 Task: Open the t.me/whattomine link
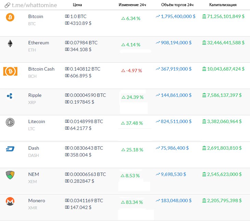pyautogui.click(x=34, y=5)
